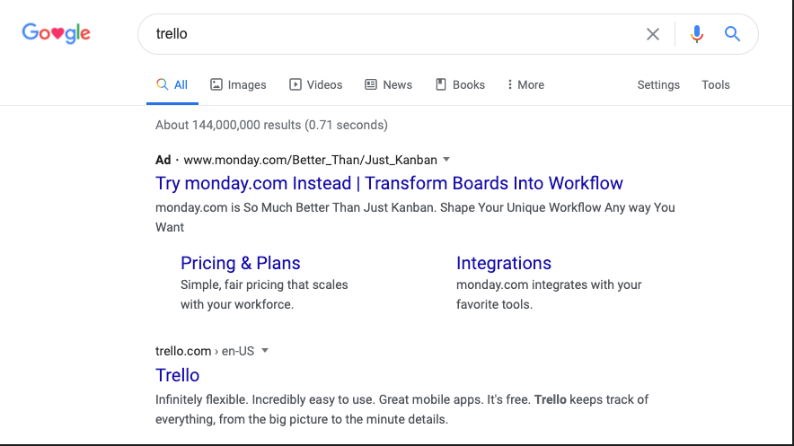794x446 pixels.
Task: Click the 'monday.com integrates with your' description
Action: click(x=549, y=294)
